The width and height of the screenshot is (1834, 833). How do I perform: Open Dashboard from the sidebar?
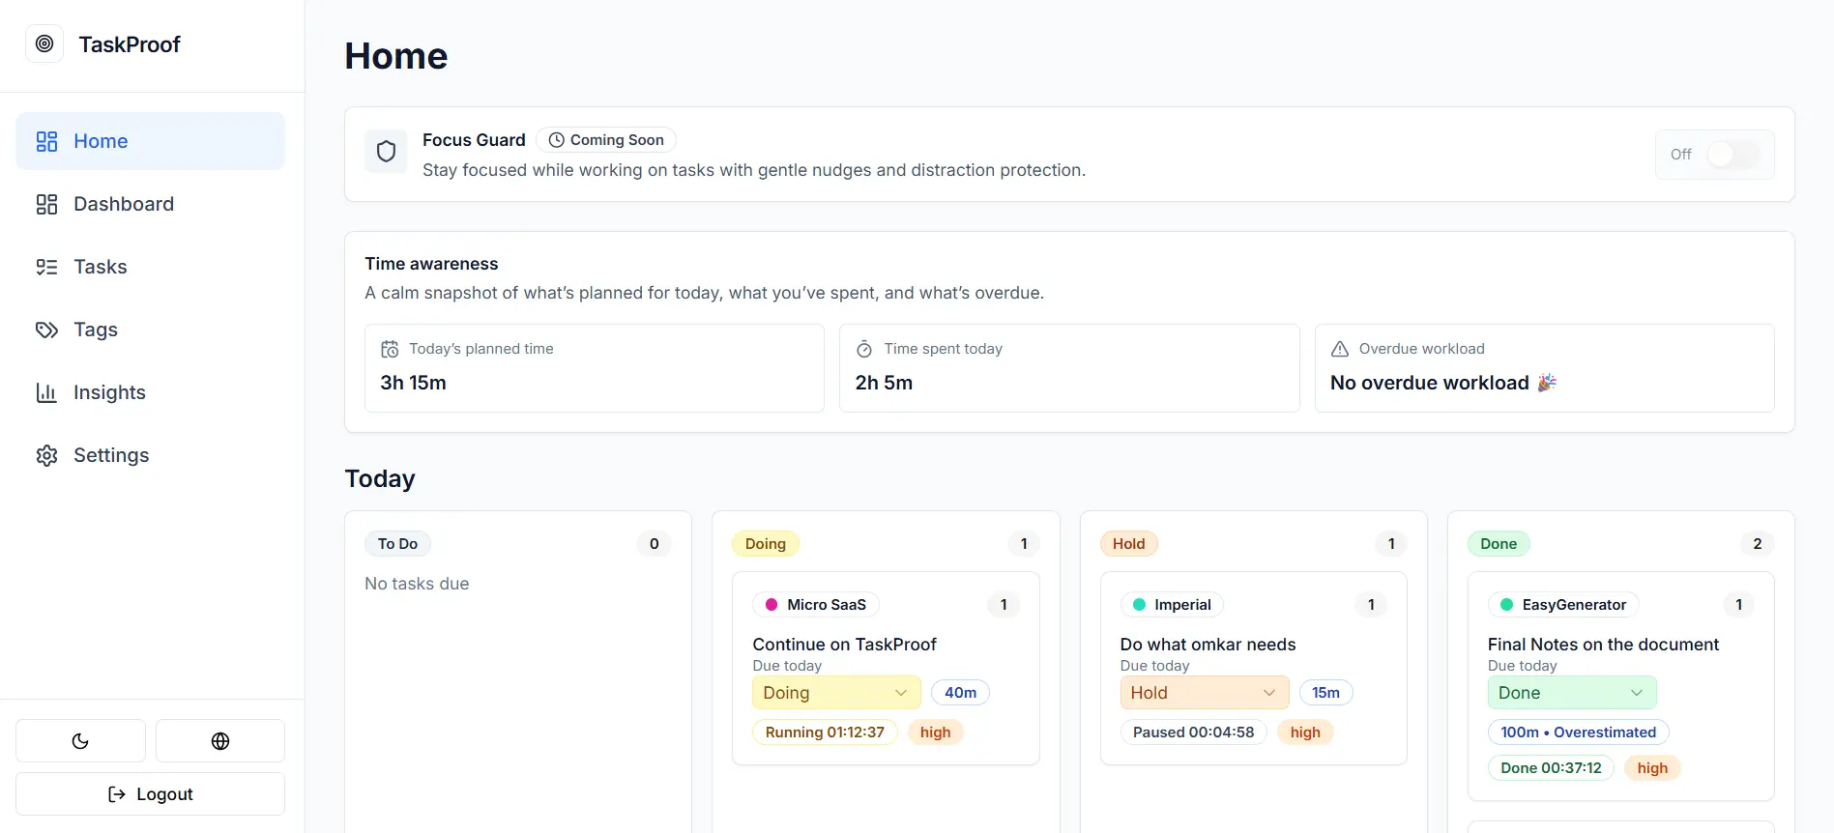(151, 204)
